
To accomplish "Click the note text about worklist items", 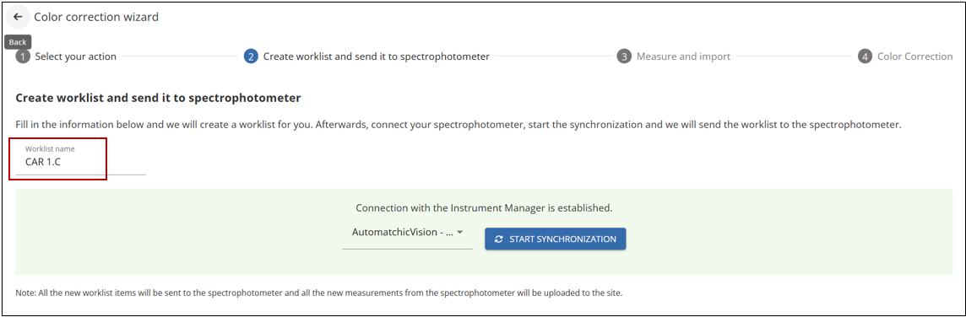I will click(x=319, y=293).
